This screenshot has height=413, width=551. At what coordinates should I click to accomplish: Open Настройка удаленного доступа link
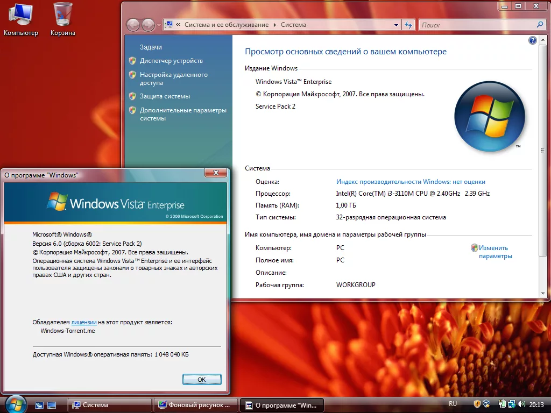[174, 79]
